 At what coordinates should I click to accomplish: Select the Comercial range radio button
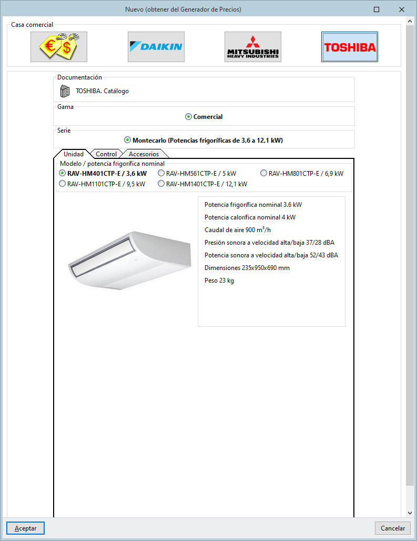204,117
